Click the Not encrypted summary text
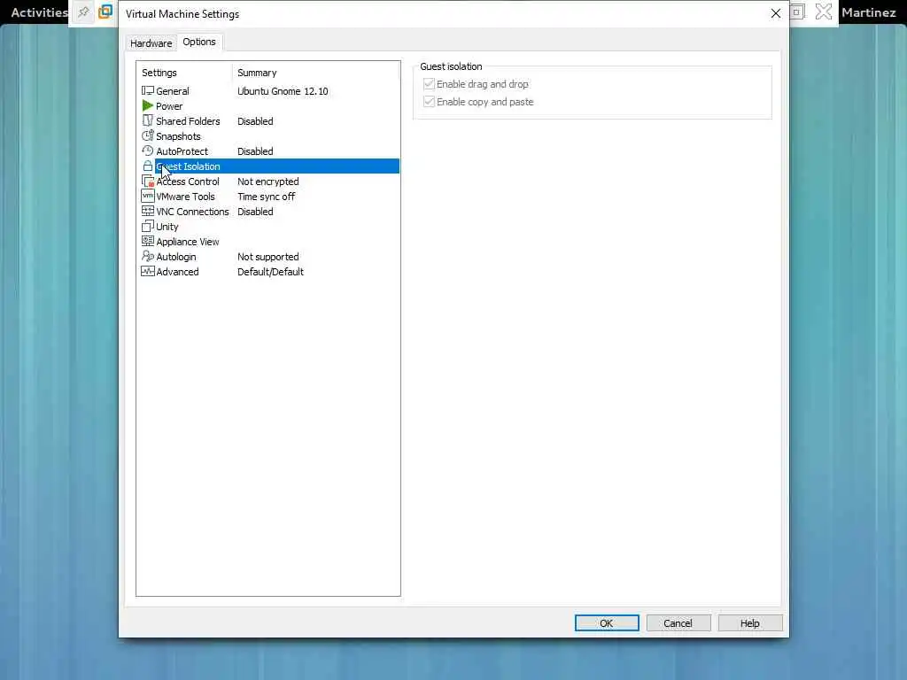The width and height of the screenshot is (907, 680). coord(267,181)
